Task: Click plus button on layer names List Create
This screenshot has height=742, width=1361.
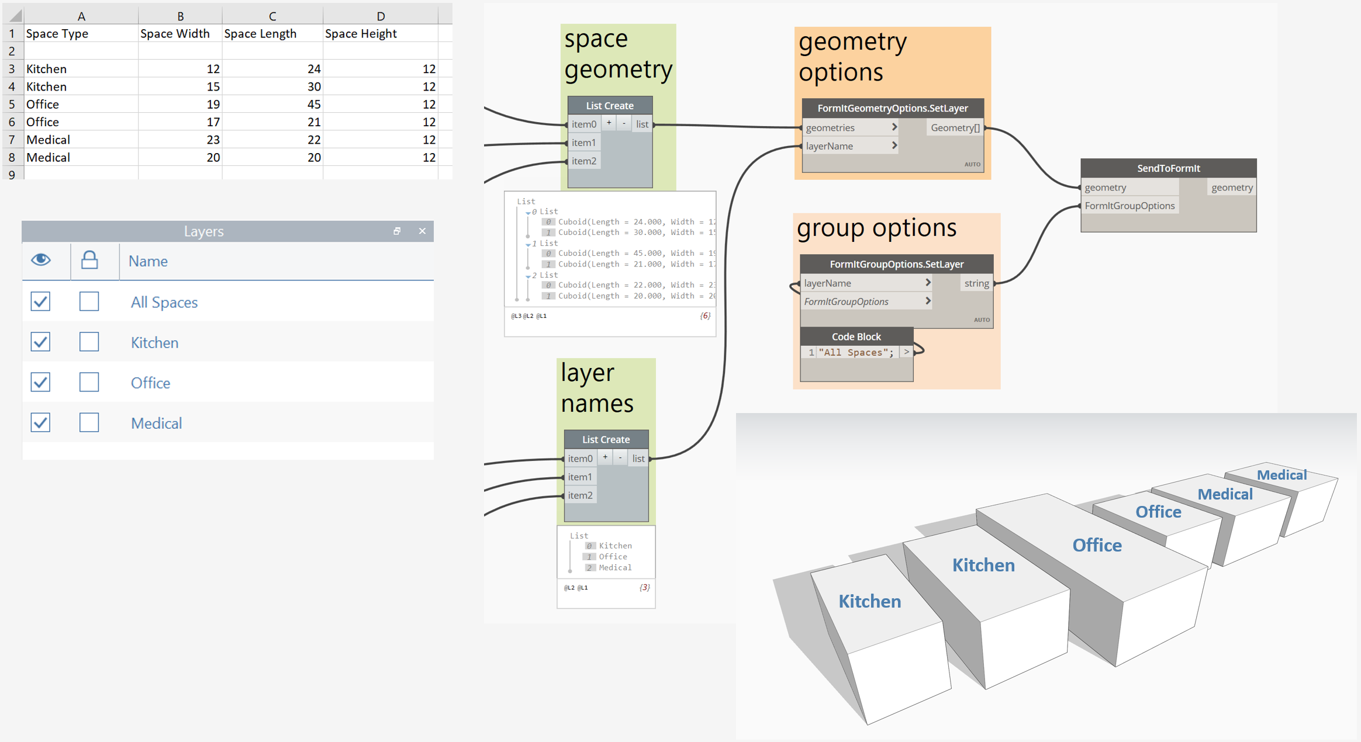Action: tap(605, 457)
